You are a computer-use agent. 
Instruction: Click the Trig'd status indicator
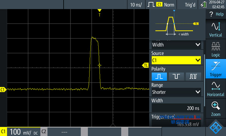190,5
